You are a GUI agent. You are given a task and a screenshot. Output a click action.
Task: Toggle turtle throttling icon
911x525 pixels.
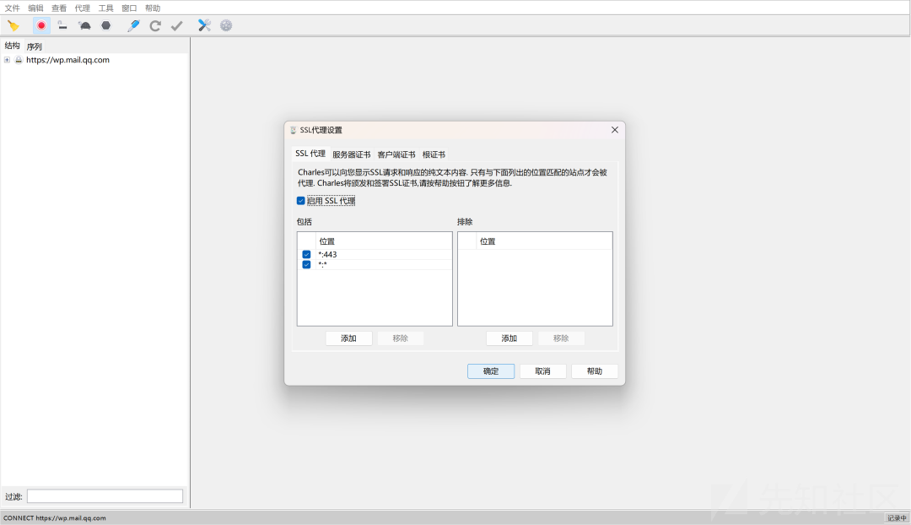coord(85,25)
